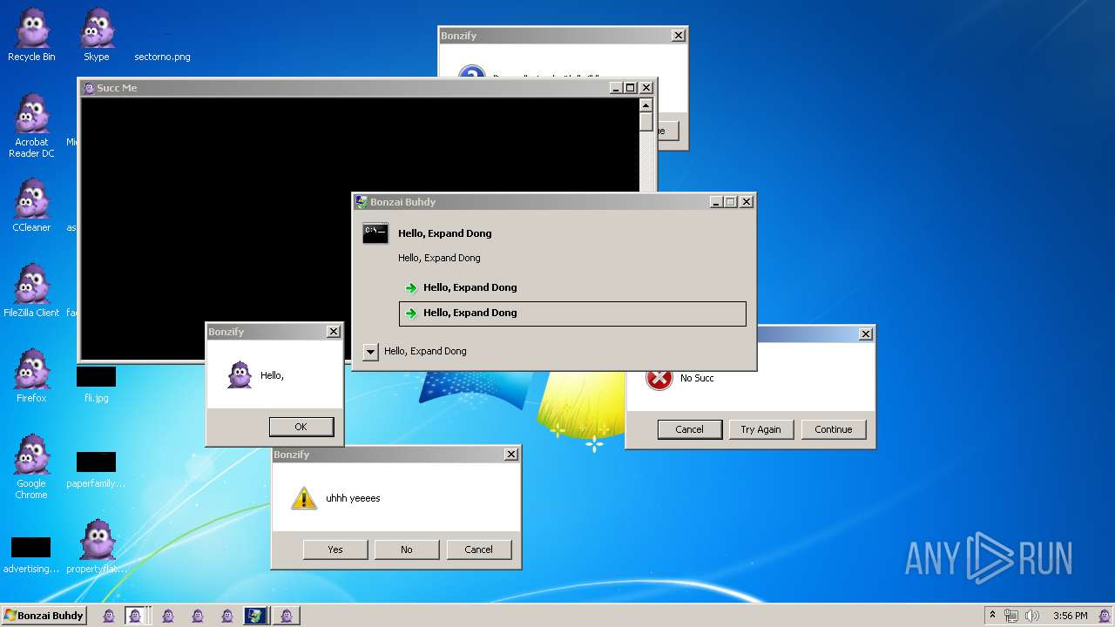Viewport: 1115px width, 627px height.
Task: Open the Bonzai Buhdy start button
Action: [44, 616]
